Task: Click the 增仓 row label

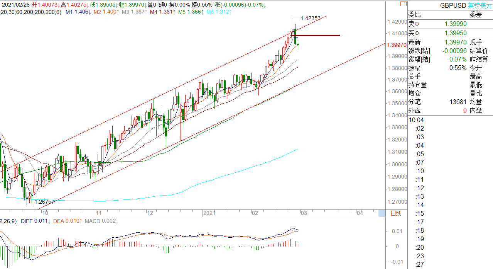Action: [415, 93]
